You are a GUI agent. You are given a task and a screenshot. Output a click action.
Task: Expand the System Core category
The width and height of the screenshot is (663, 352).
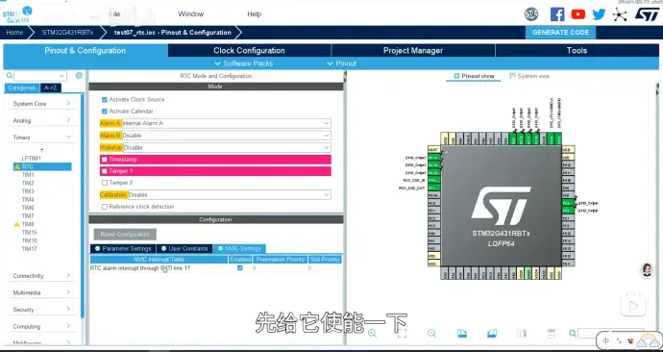pos(41,104)
